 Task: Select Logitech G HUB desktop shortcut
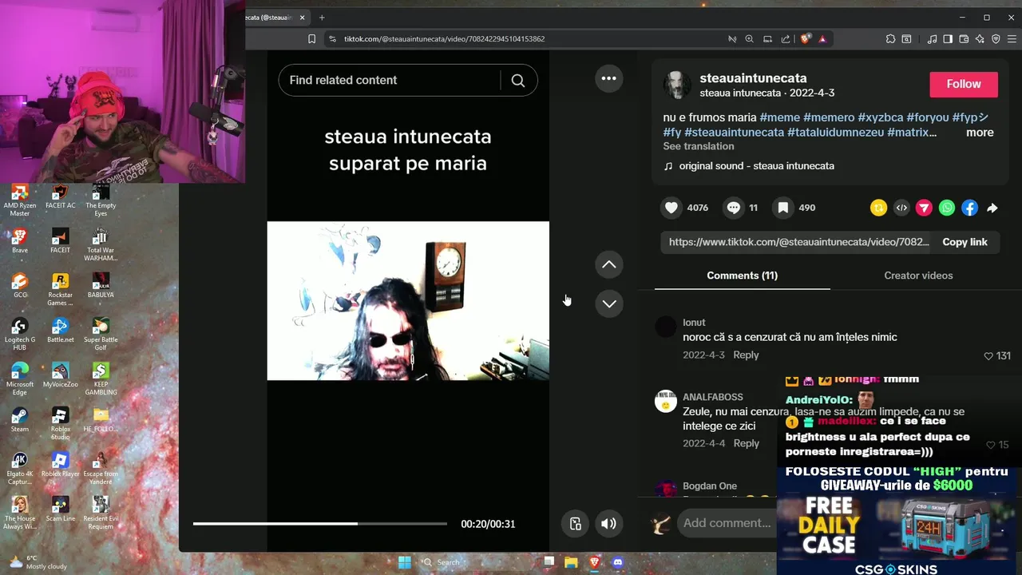19,335
